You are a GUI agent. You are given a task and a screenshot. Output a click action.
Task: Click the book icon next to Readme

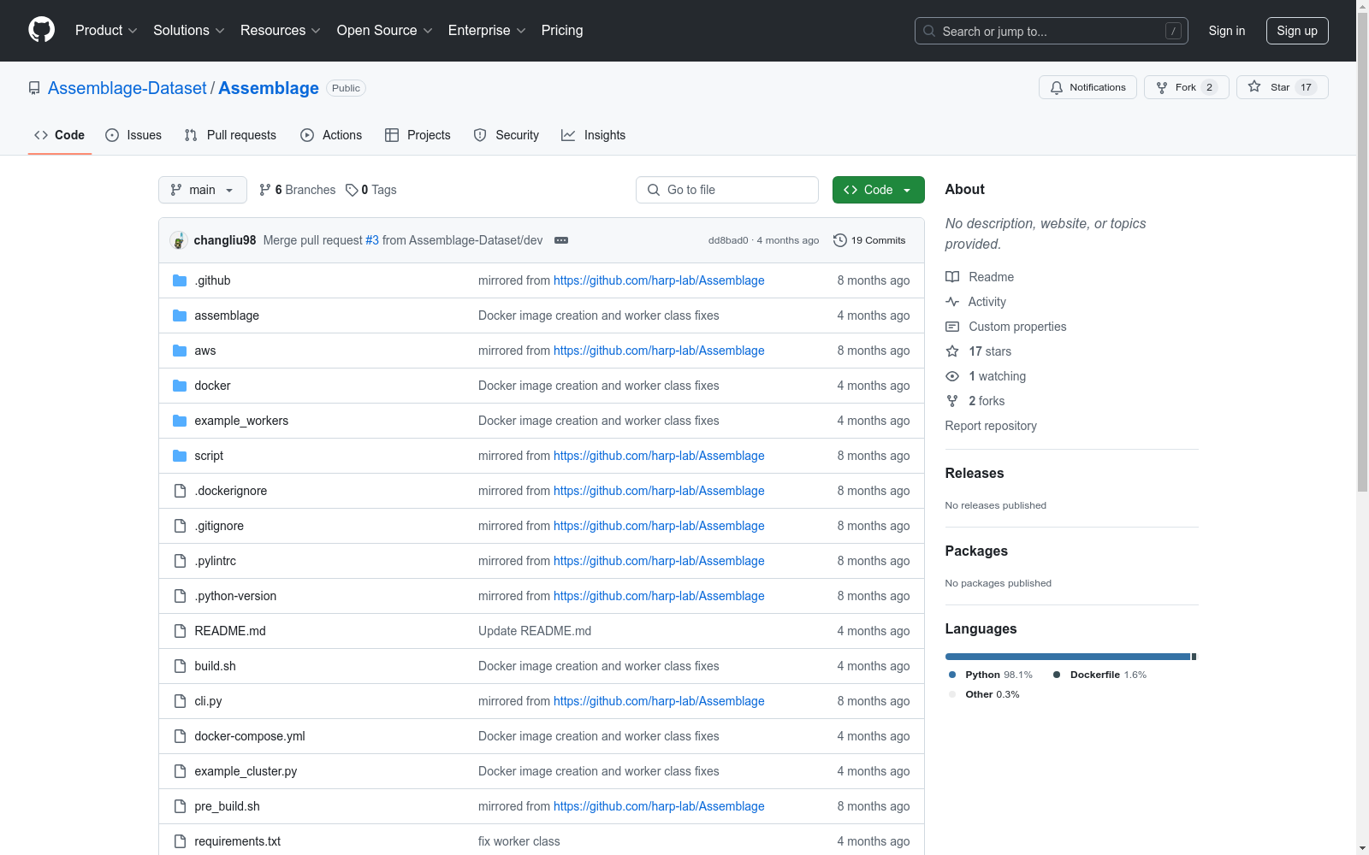pos(952,277)
